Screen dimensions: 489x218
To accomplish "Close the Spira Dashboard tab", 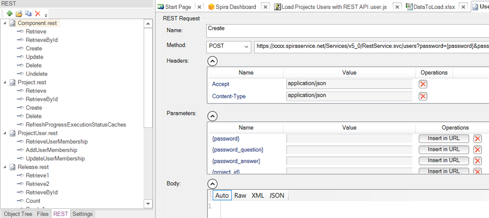I will [265, 7].
